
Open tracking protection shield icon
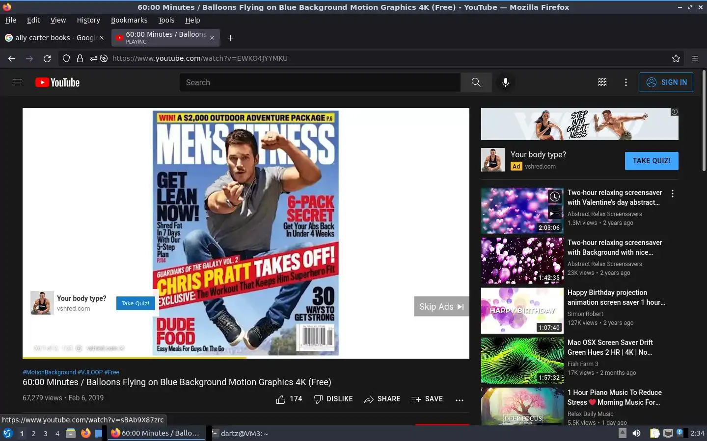pyautogui.click(x=66, y=58)
